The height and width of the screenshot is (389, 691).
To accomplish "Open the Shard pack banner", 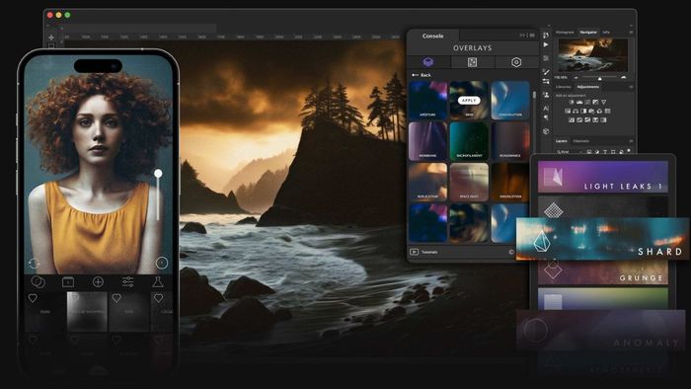I will coord(602,238).
